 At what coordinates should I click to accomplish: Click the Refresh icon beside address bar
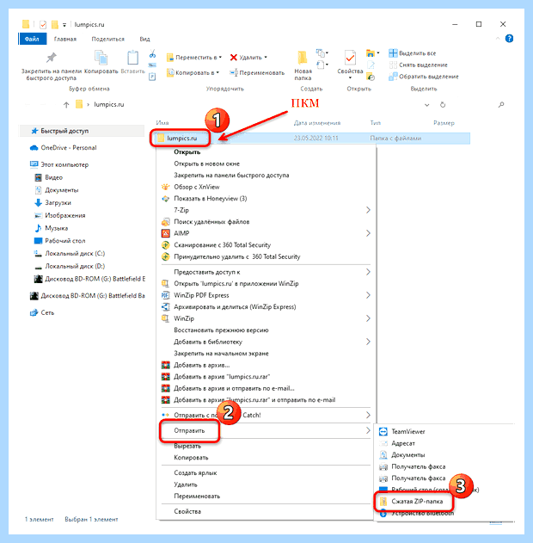(443, 105)
